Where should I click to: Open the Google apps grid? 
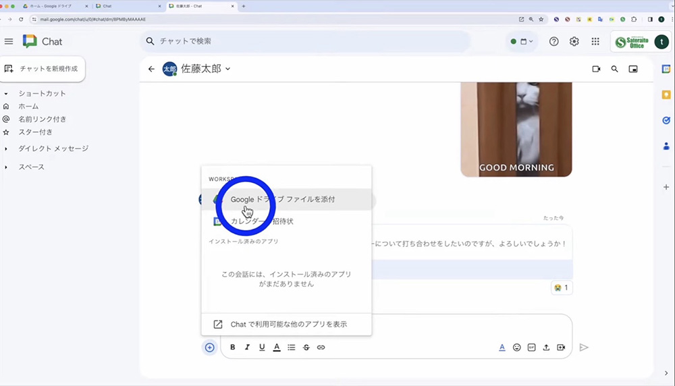tap(595, 42)
